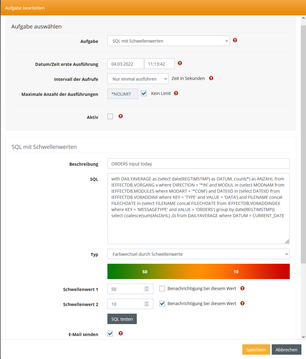
Task: Open the Typ dropdown menu
Action: [x=198, y=254]
